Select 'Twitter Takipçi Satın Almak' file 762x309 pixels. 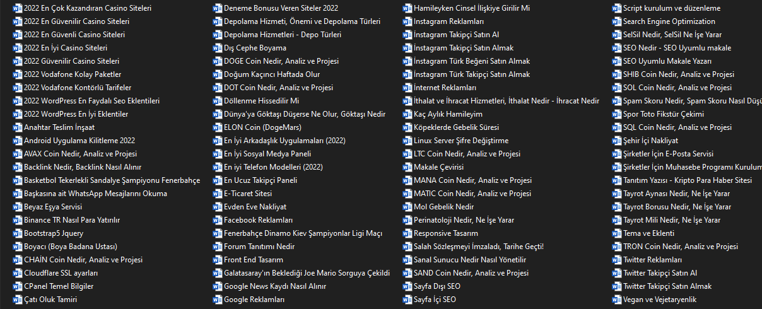pos(667,286)
